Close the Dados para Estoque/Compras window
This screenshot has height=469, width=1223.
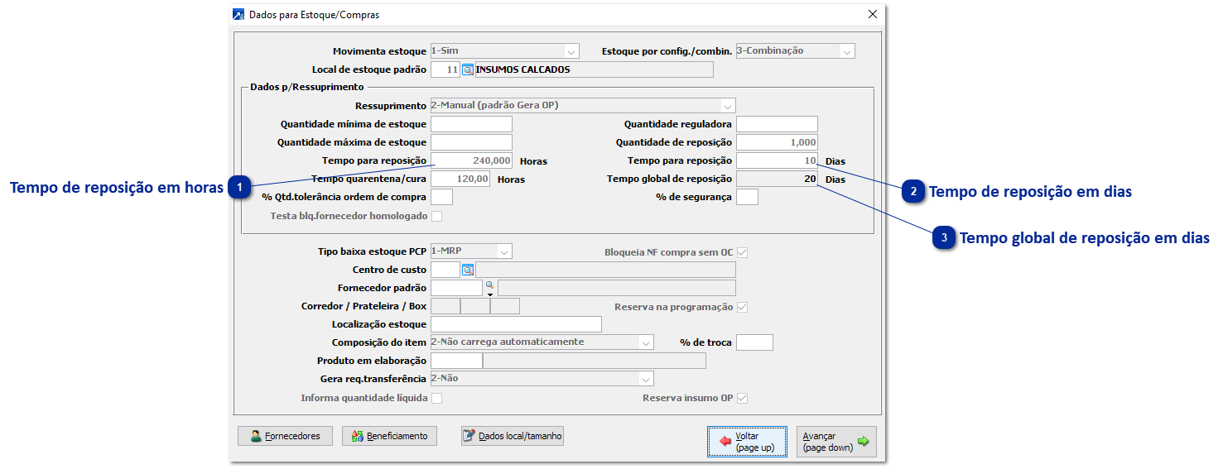pos(872,14)
